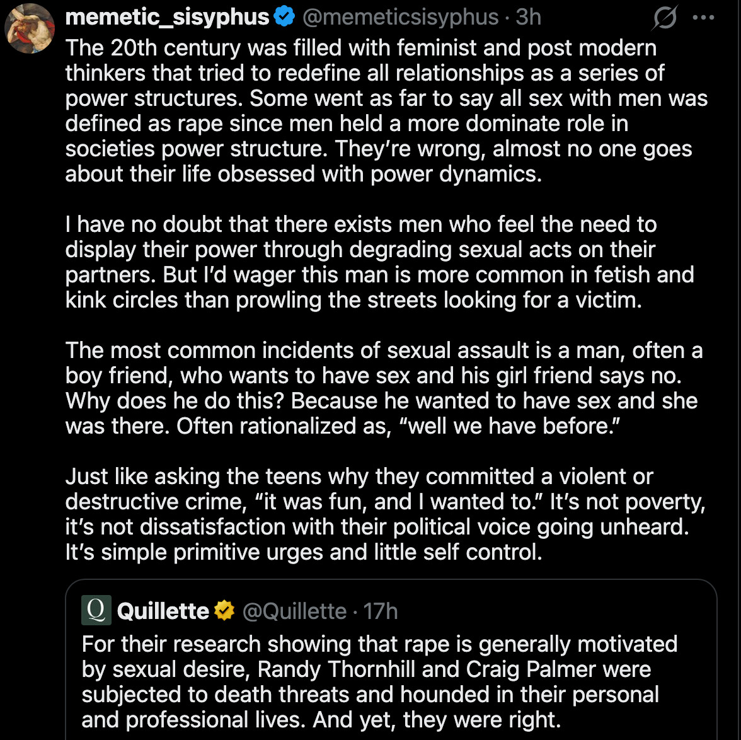Open the Grok explain-post slashed circle icon
This screenshot has width=741, height=740.
pyautogui.click(x=664, y=18)
